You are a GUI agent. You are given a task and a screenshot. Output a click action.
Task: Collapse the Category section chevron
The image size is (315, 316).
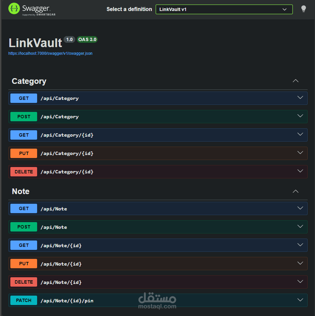coord(295,81)
